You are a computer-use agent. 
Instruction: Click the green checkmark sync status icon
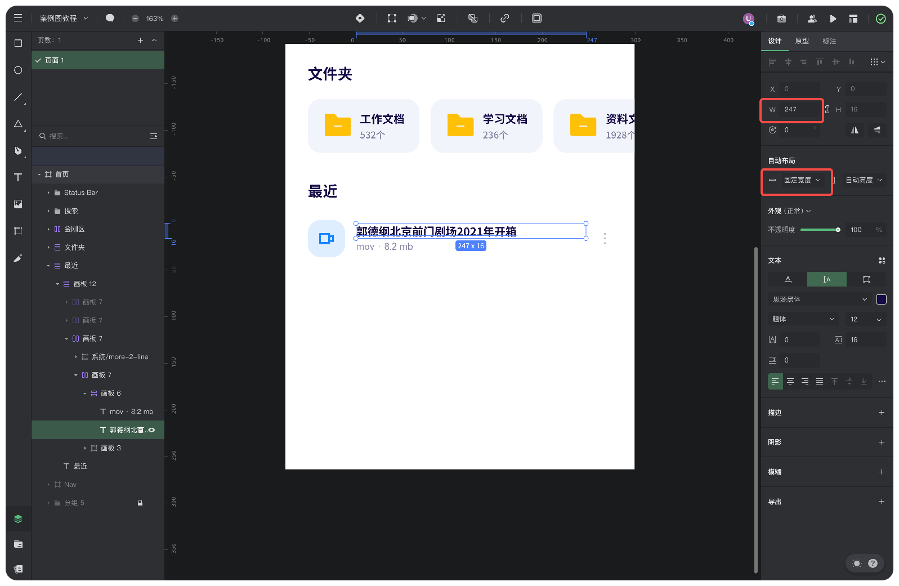pyautogui.click(x=880, y=19)
